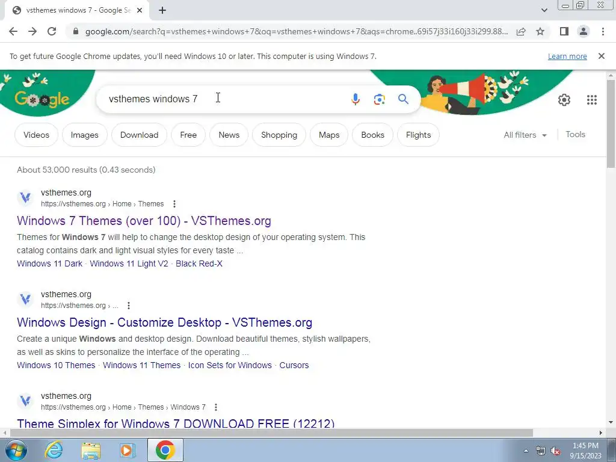The width and height of the screenshot is (616, 462).
Task: Launch Windows Media Player from taskbar
Action: point(128,450)
